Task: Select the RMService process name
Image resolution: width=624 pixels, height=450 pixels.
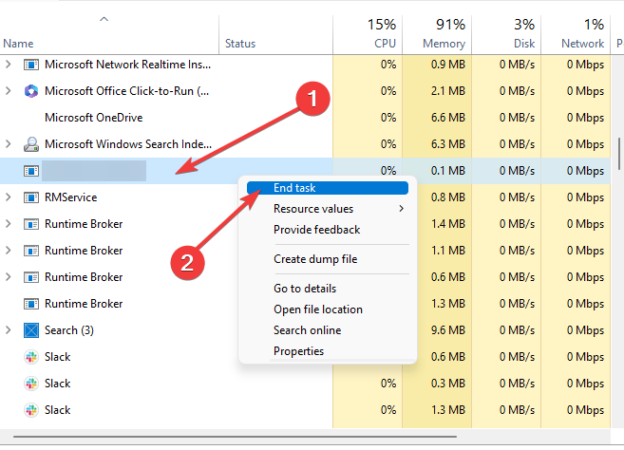Action: tap(71, 197)
